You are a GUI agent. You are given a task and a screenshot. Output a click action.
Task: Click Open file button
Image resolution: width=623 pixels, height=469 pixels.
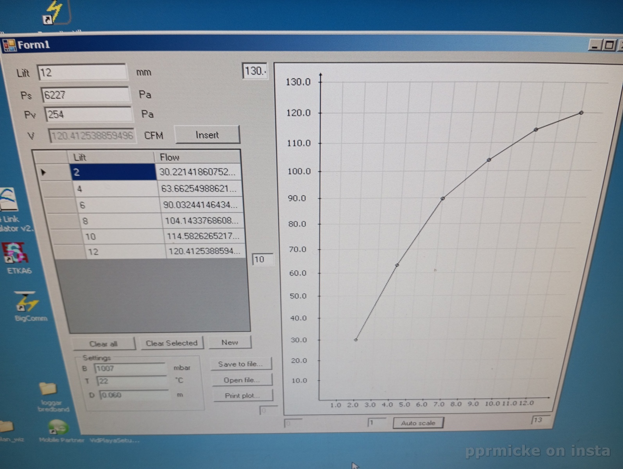(x=242, y=380)
